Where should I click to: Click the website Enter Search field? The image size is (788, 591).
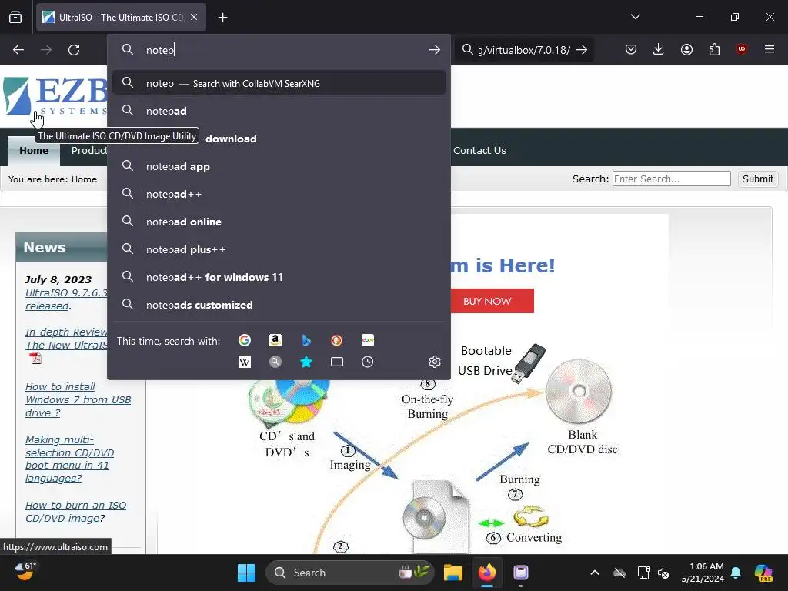click(671, 179)
